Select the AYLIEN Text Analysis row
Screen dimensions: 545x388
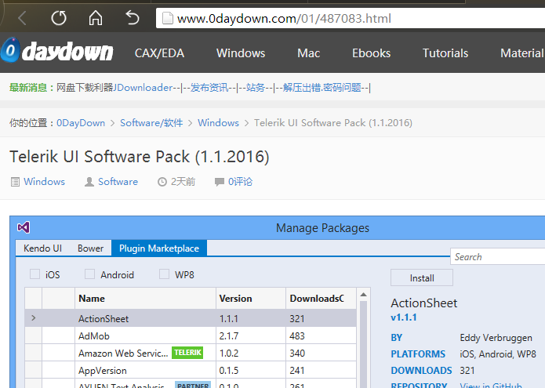191,384
